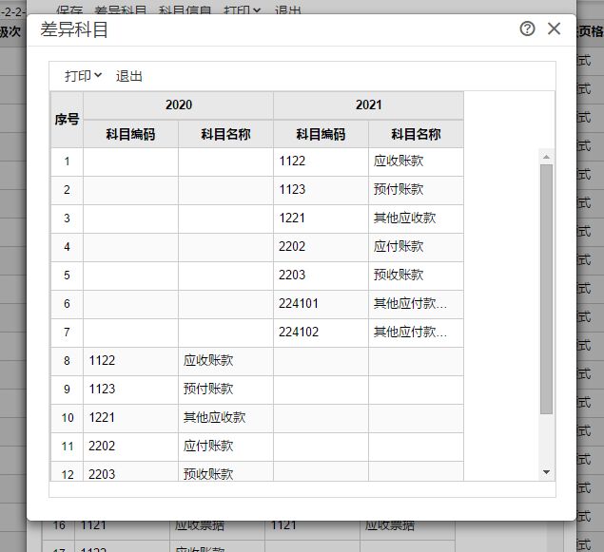
Task: Select 2020 code cell 2203 in row 12
Action: [x=130, y=471]
